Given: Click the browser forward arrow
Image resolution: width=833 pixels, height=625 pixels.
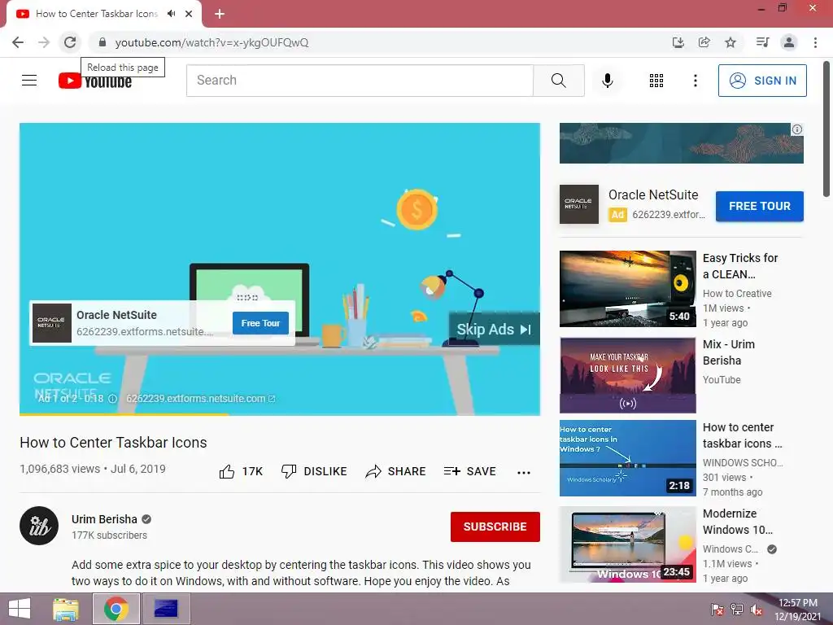Looking at the screenshot, I should 44,42.
